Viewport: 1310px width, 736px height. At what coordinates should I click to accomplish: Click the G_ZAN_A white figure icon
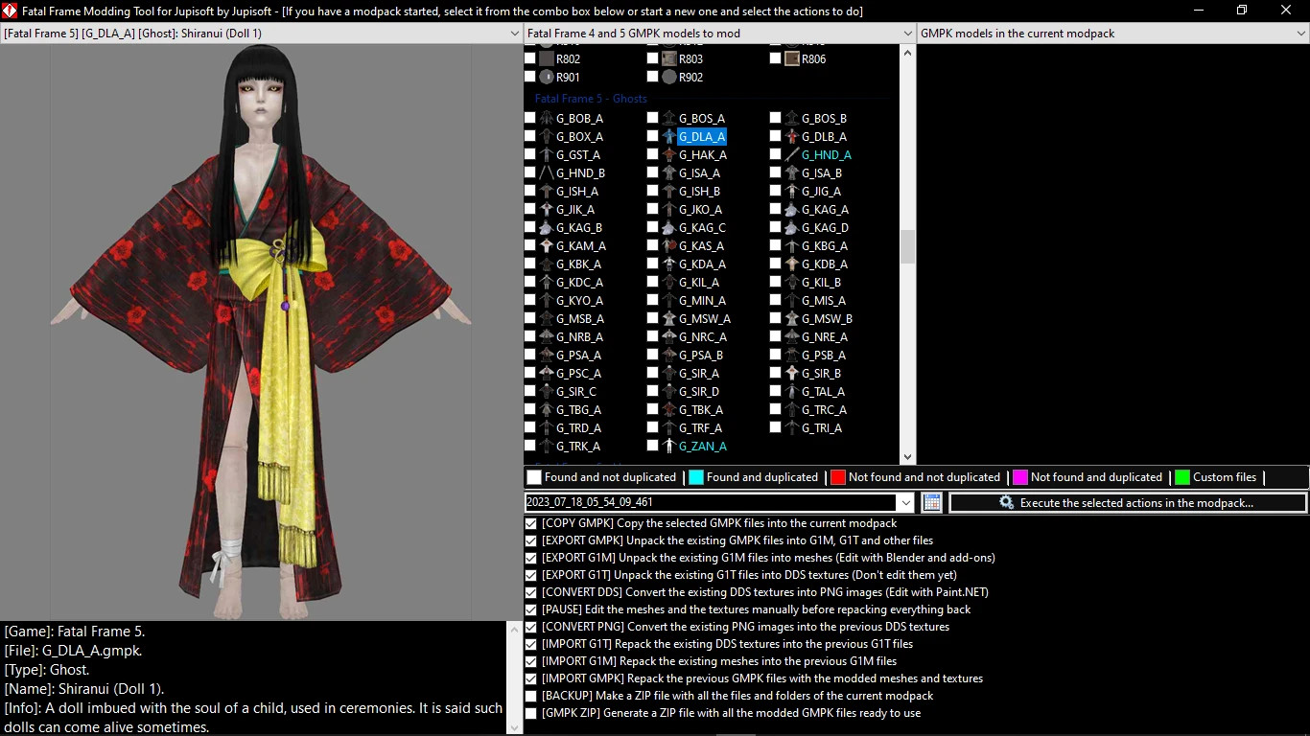tap(668, 447)
